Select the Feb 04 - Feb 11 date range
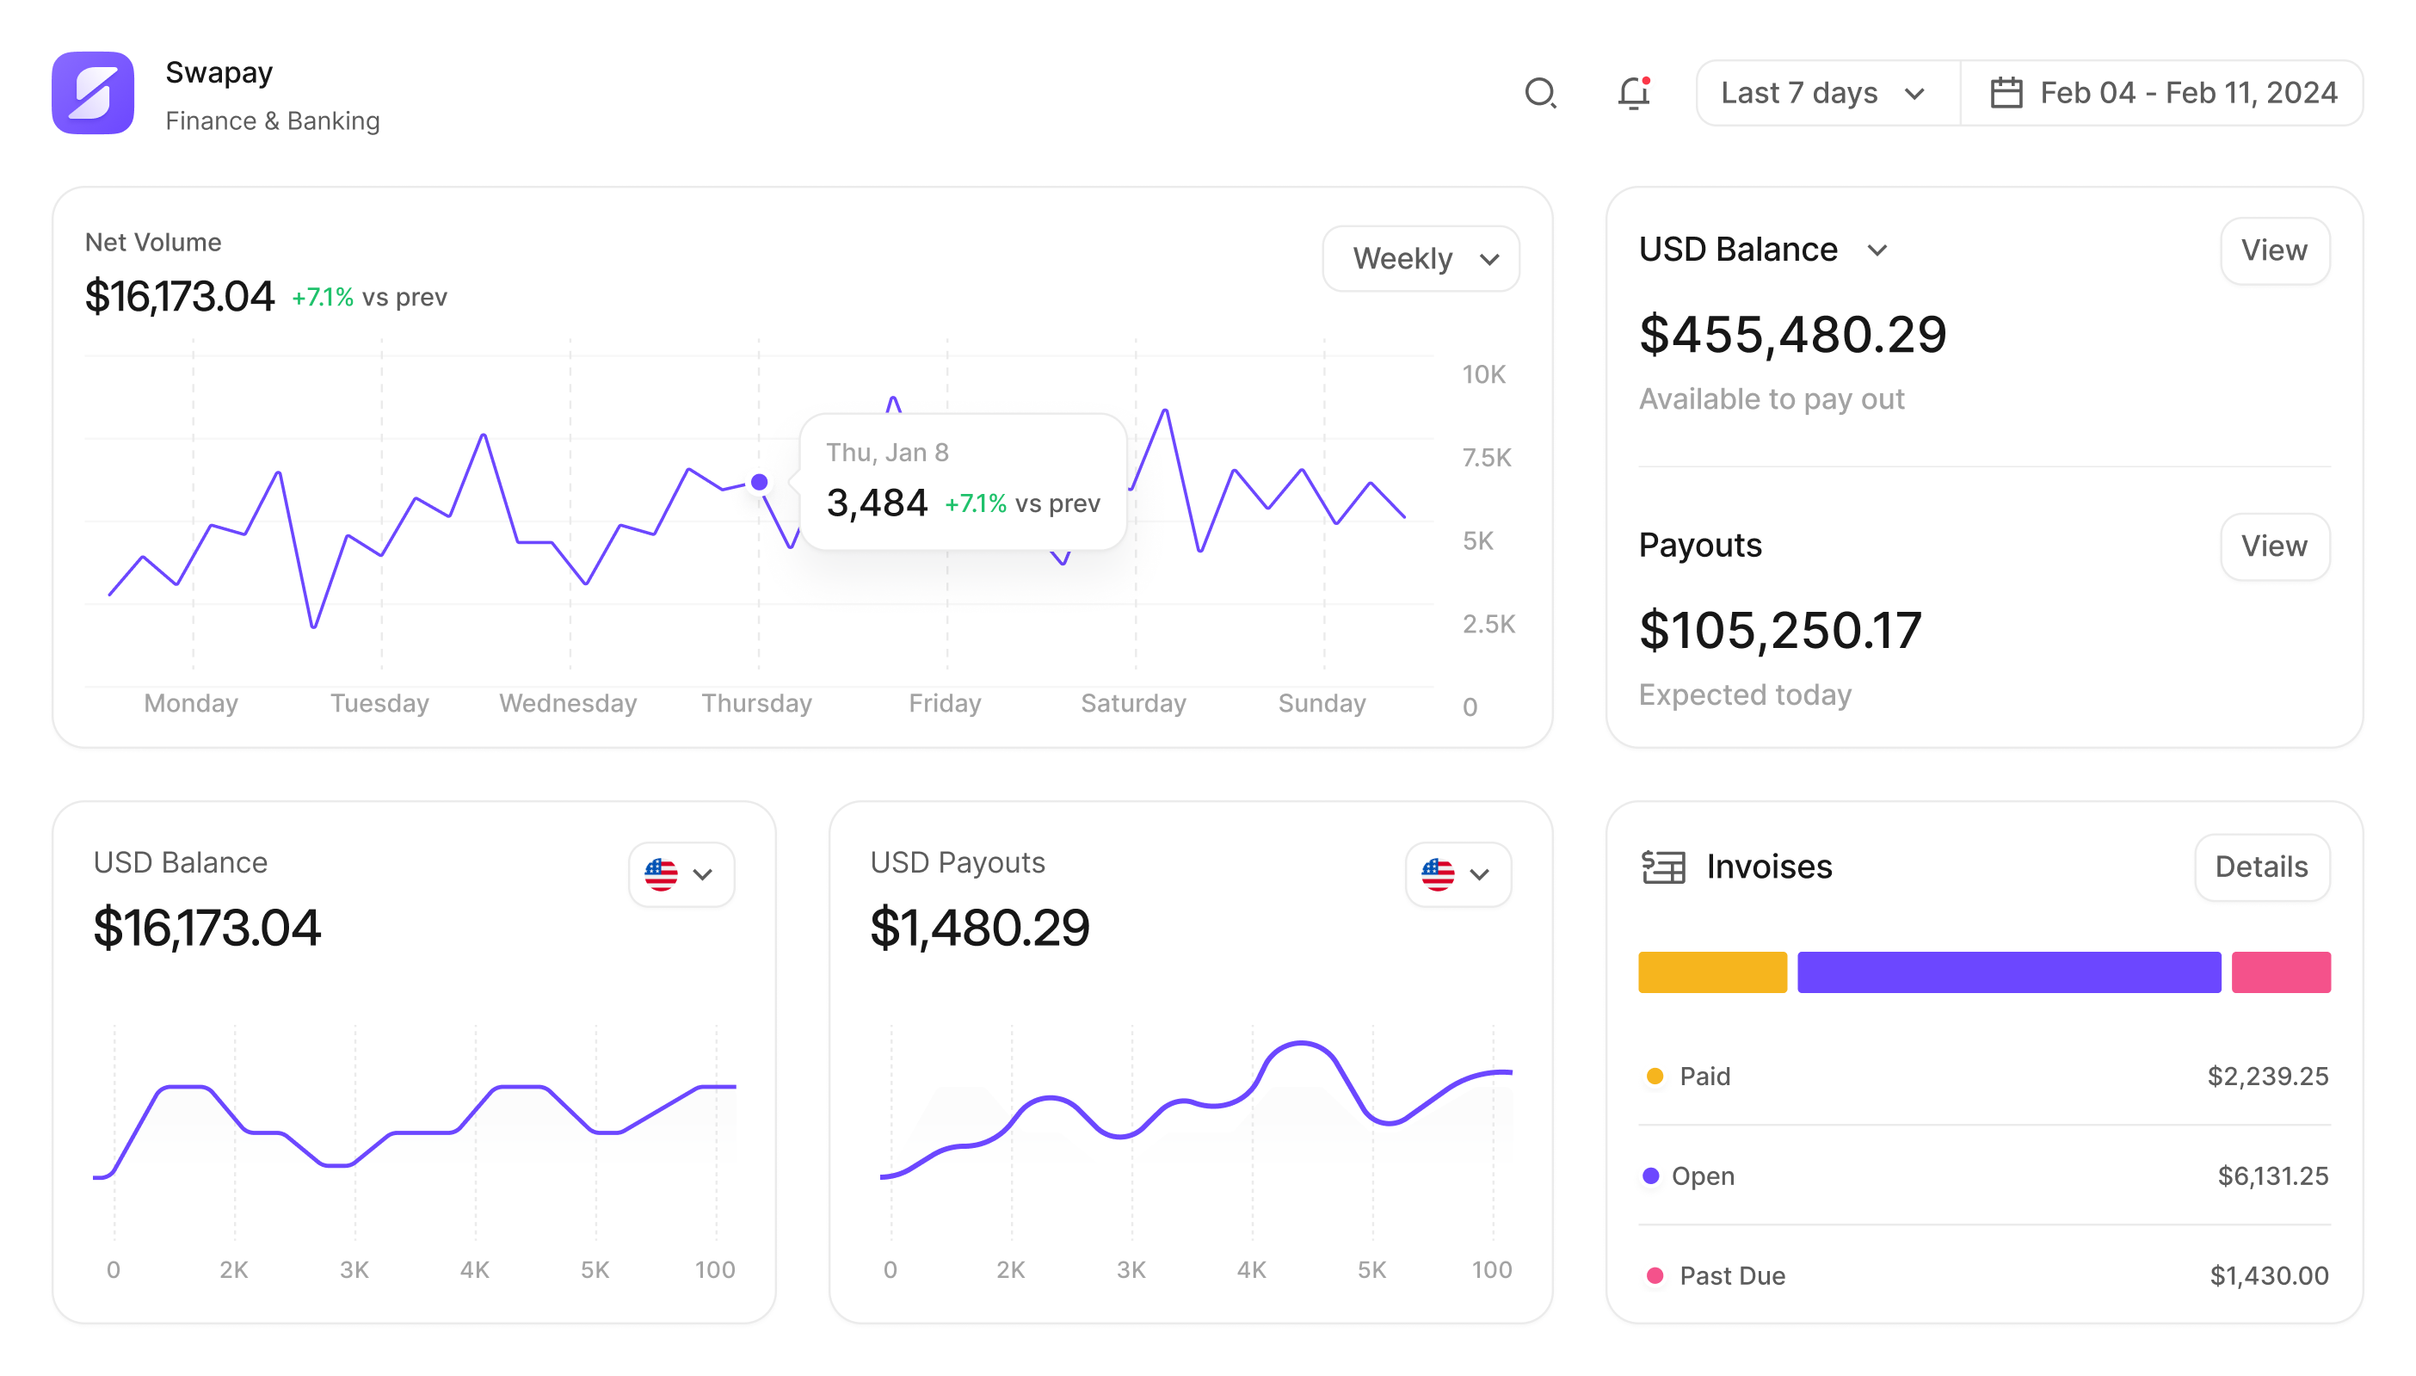Screen dimensions: 2416x1376 pos(2187,93)
